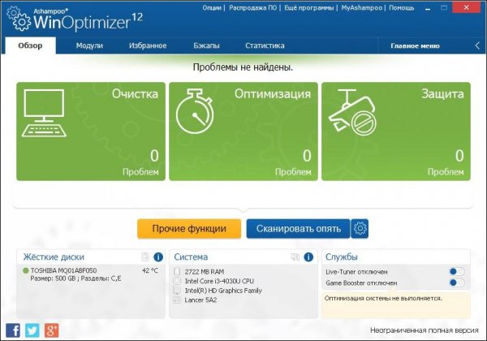Click Оптимизация системы не выполняется note
This screenshot has height=341, width=487.
click(383, 298)
